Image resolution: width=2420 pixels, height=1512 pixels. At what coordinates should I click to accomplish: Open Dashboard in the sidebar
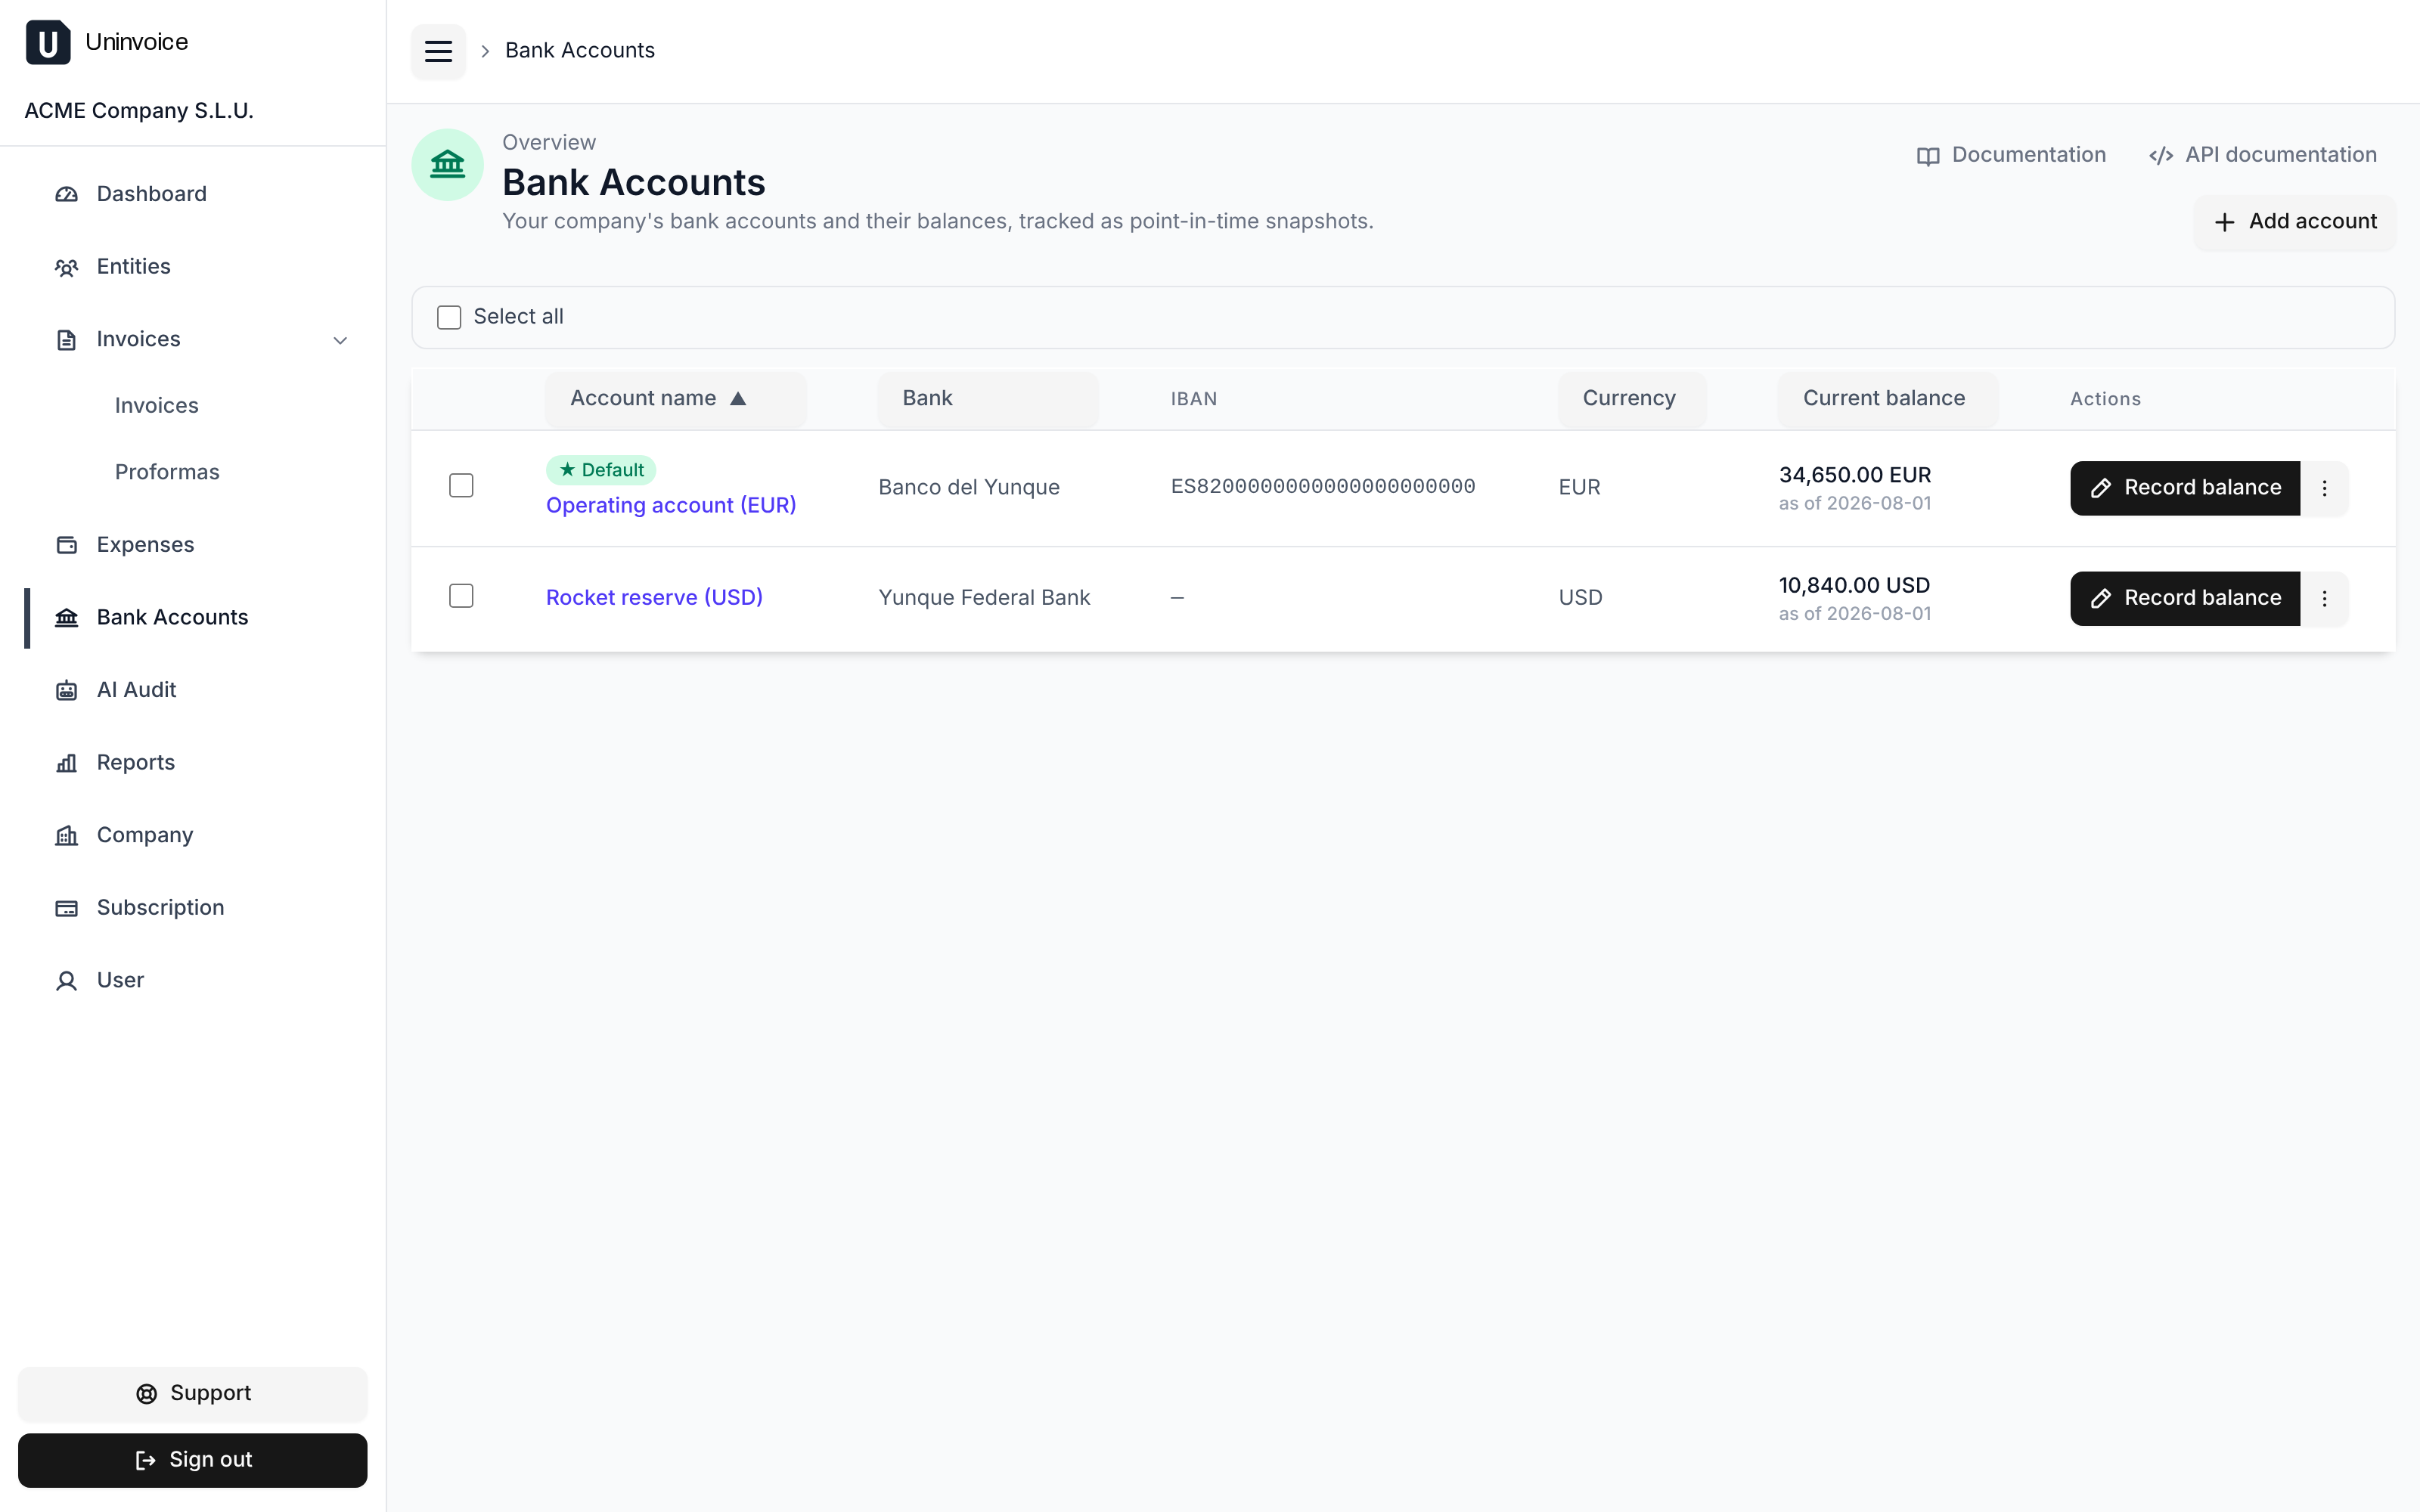click(192, 194)
